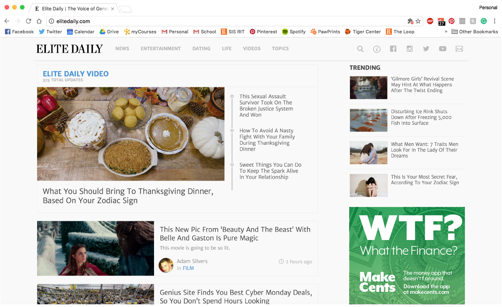Click the ELITE DAILY logo
The image size is (502, 307).
click(x=69, y=49)
